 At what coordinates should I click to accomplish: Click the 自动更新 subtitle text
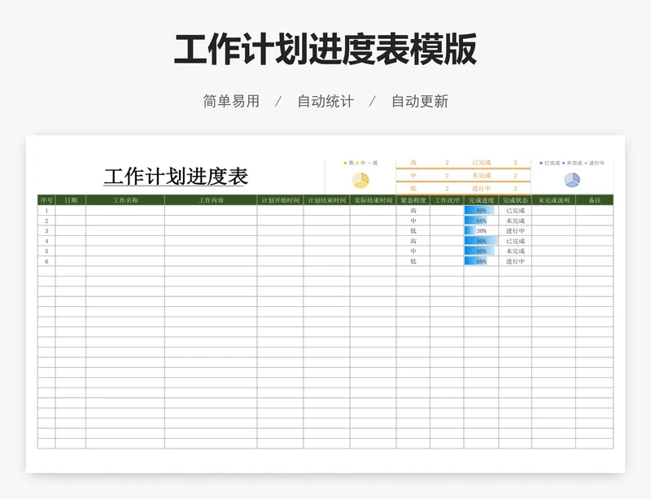(x=420, y=102)
